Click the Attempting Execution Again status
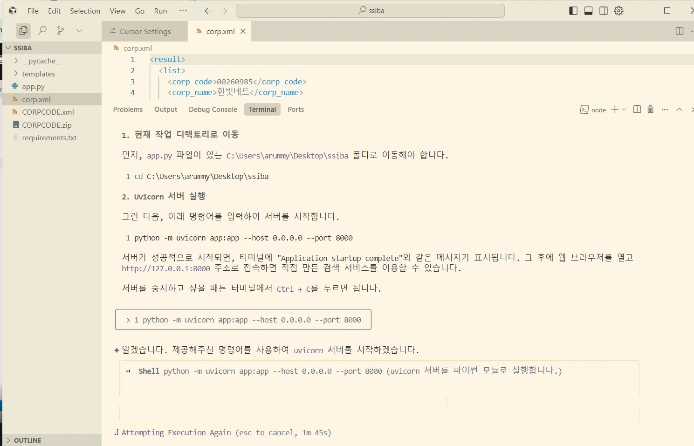694x446 pixels. pos(176,432)
